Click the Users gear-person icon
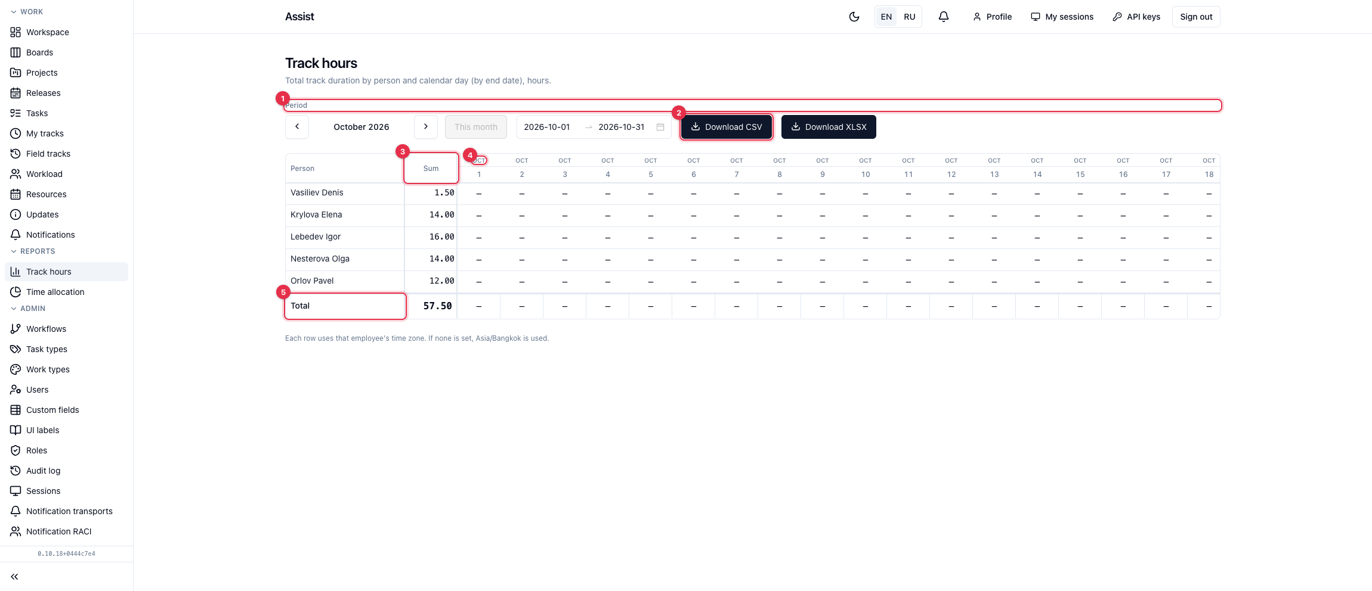Image resolution: width=1372 pixels, height=591 pixels. [x=16, y=390]
